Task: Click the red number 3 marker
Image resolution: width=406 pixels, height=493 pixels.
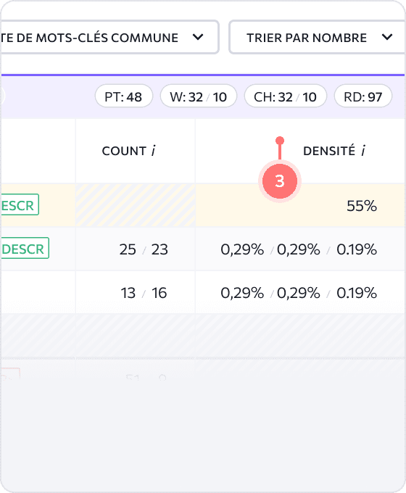Action: (280, 181)
